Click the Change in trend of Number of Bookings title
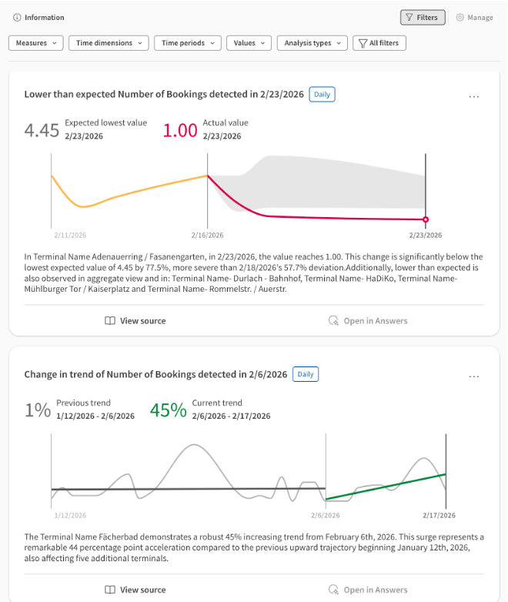The height and width of the screenshot is (602, 508). [155, 375]
